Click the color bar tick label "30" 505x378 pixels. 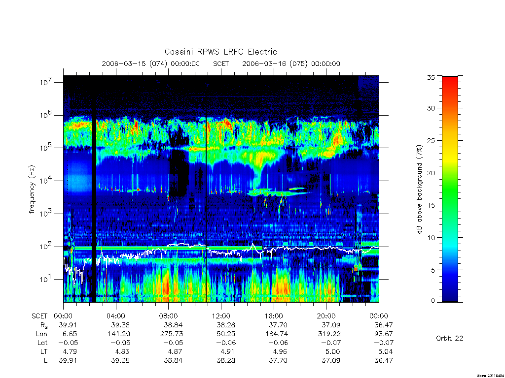coord(431,108)
